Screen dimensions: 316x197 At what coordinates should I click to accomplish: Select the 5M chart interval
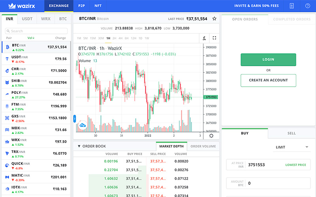85,38
